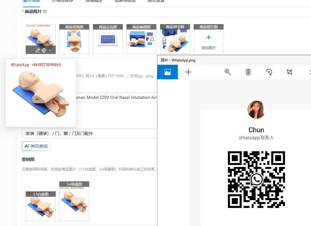This screenshot has width=311, height=226.
Task: Click 添加图片 text in empty slot
Action: (x=208, y=48)
